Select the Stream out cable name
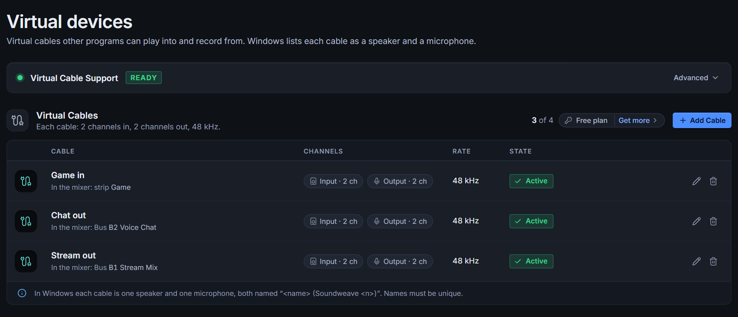This screenshot has height=317, width=738. 73,255
